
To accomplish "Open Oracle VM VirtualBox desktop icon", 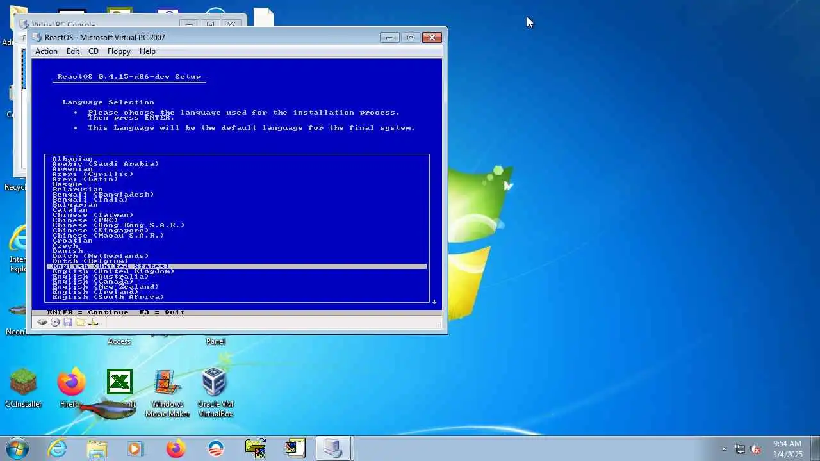I will coord(215,393).
